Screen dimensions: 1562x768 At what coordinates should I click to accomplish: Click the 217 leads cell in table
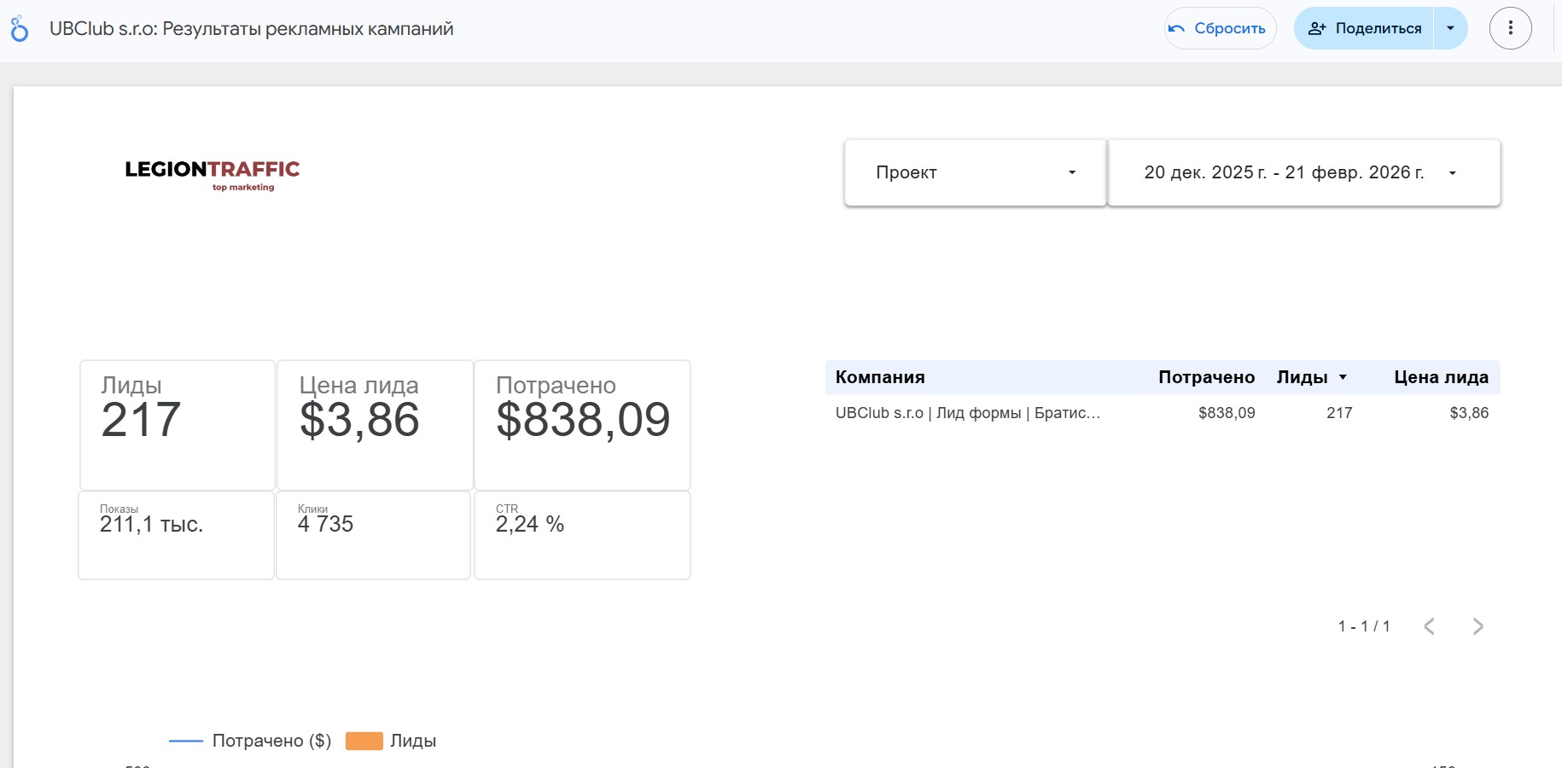tap(1339, 413)
